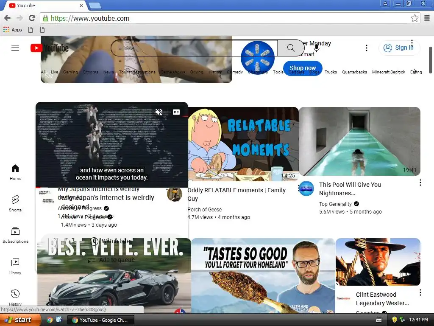Open This Pool Will Give You Nightmares thumbnail
Viewport: 434px width, 326px height.
tap(359, 141)
